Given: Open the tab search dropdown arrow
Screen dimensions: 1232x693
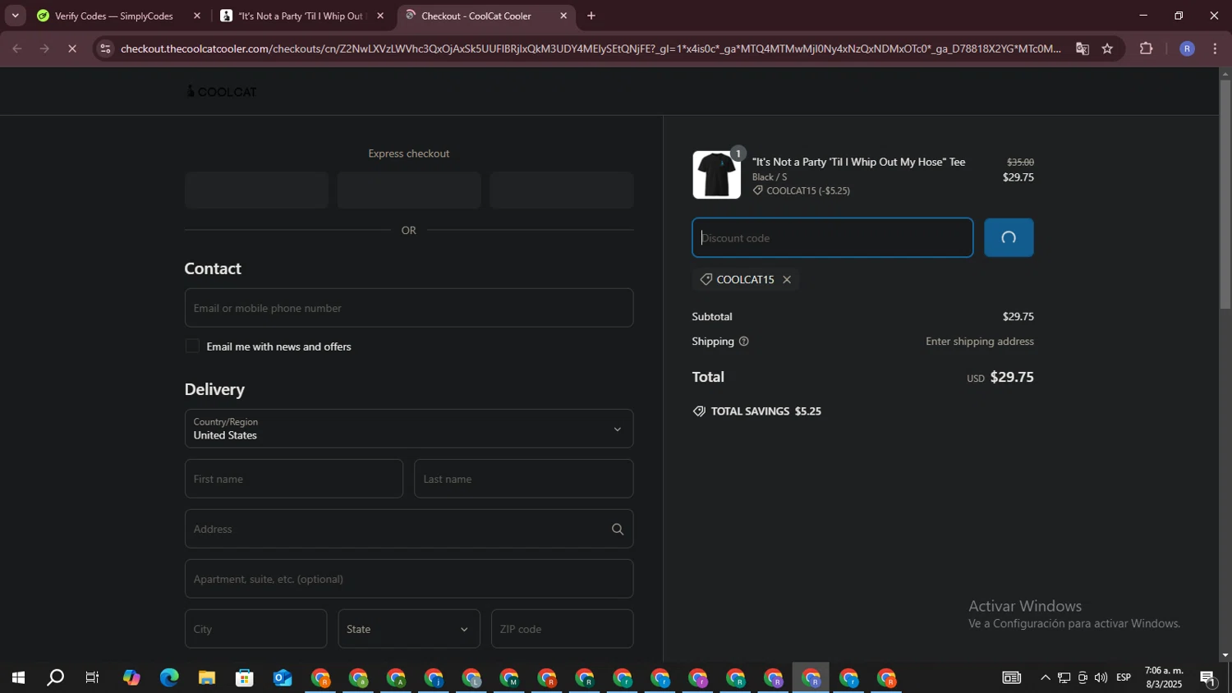Looking at the screenshot, I should click(x=15, y=16).
